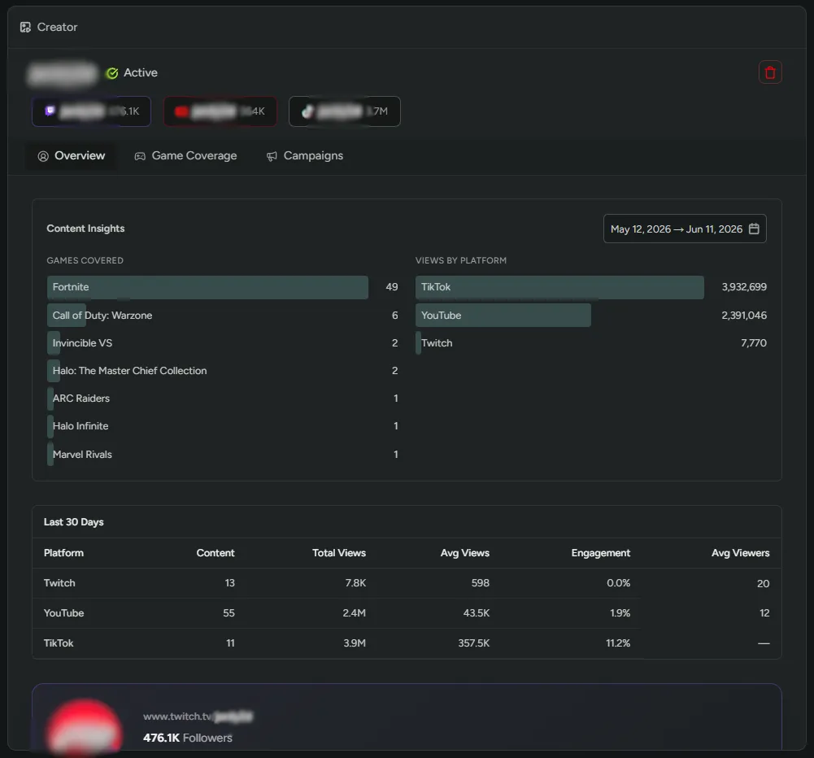Click the green Active status check icon
The width and height of the screenshot is (814, 758).
(112, 73)
